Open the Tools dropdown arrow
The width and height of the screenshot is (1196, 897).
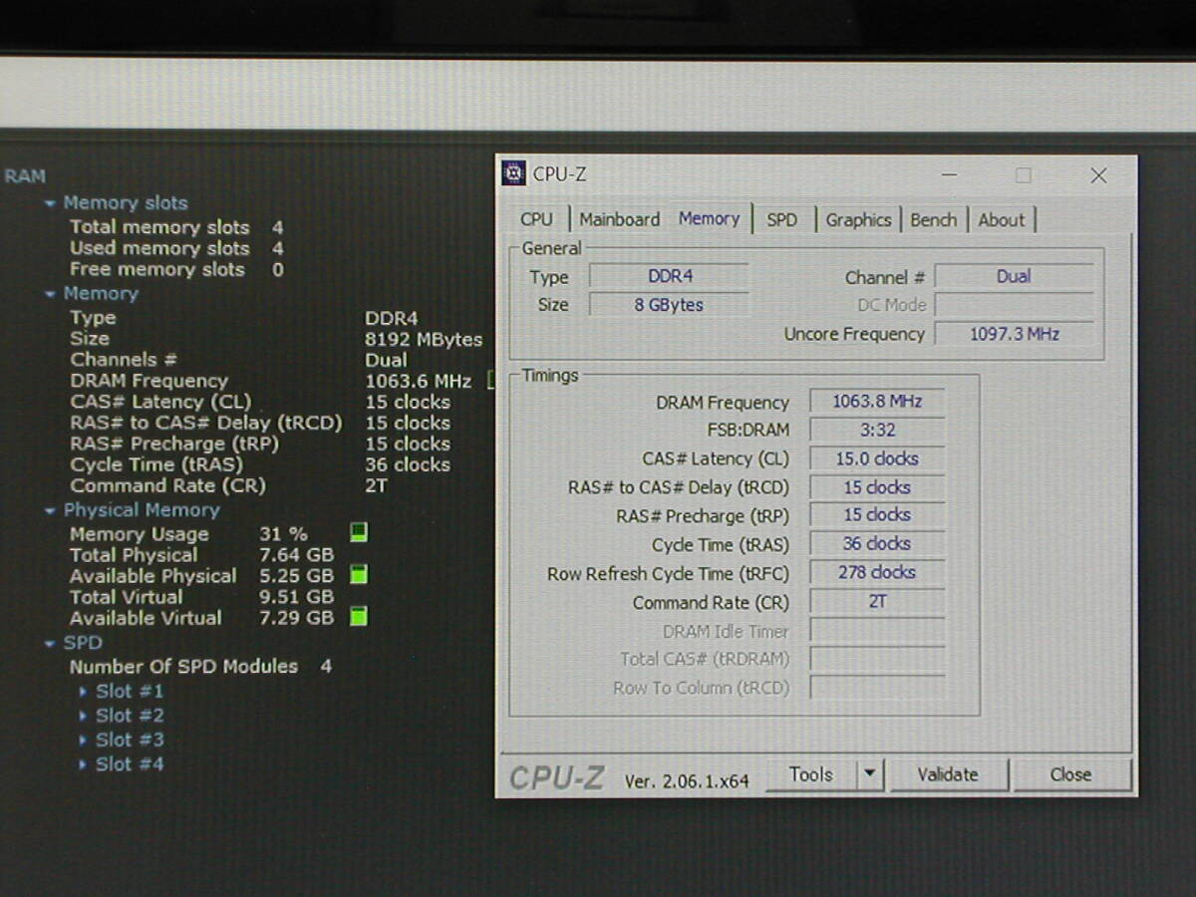[870, 774]
